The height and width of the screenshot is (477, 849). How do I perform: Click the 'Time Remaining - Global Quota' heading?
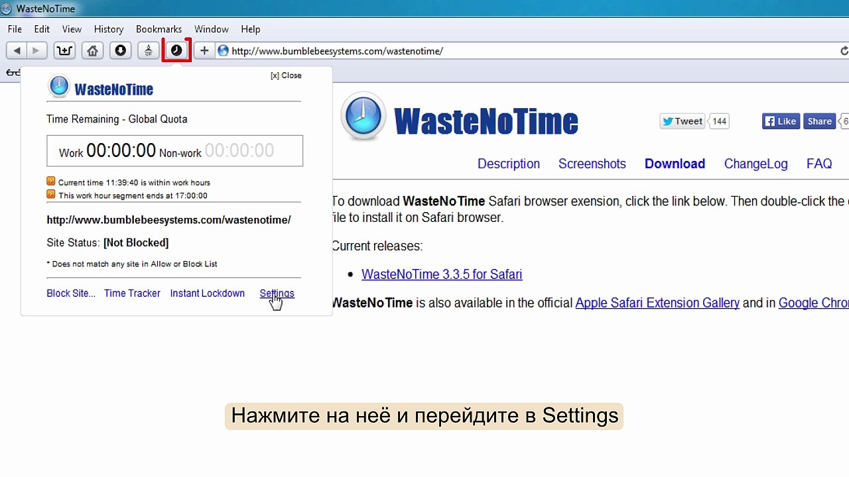coord(117,119)
